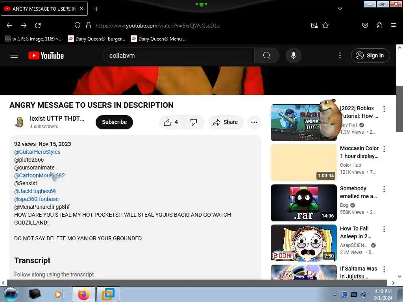The image size is (403, 302).
Task: Open the w JPEG Image bookmark
Action: click(x=34, y=39)
